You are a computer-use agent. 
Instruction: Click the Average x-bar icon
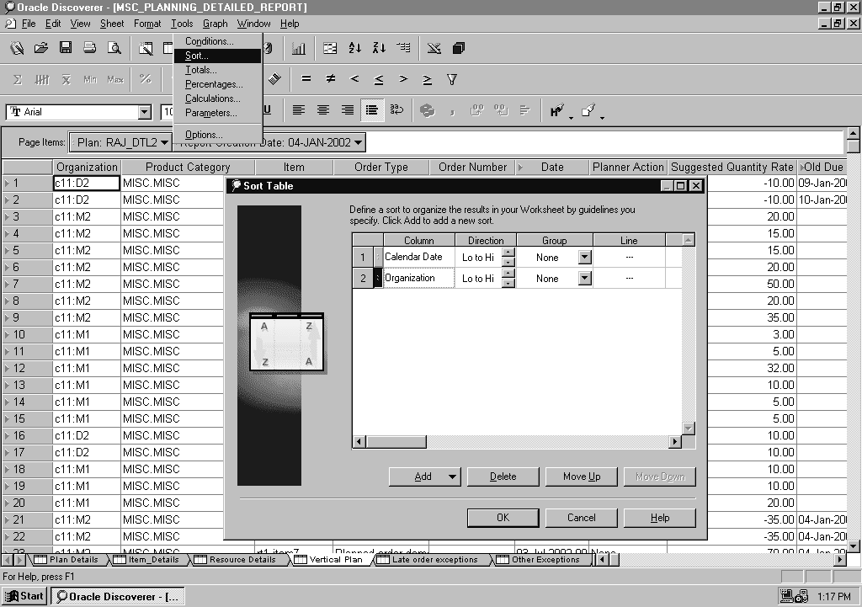pyautogui.click(x=66, y=80)
